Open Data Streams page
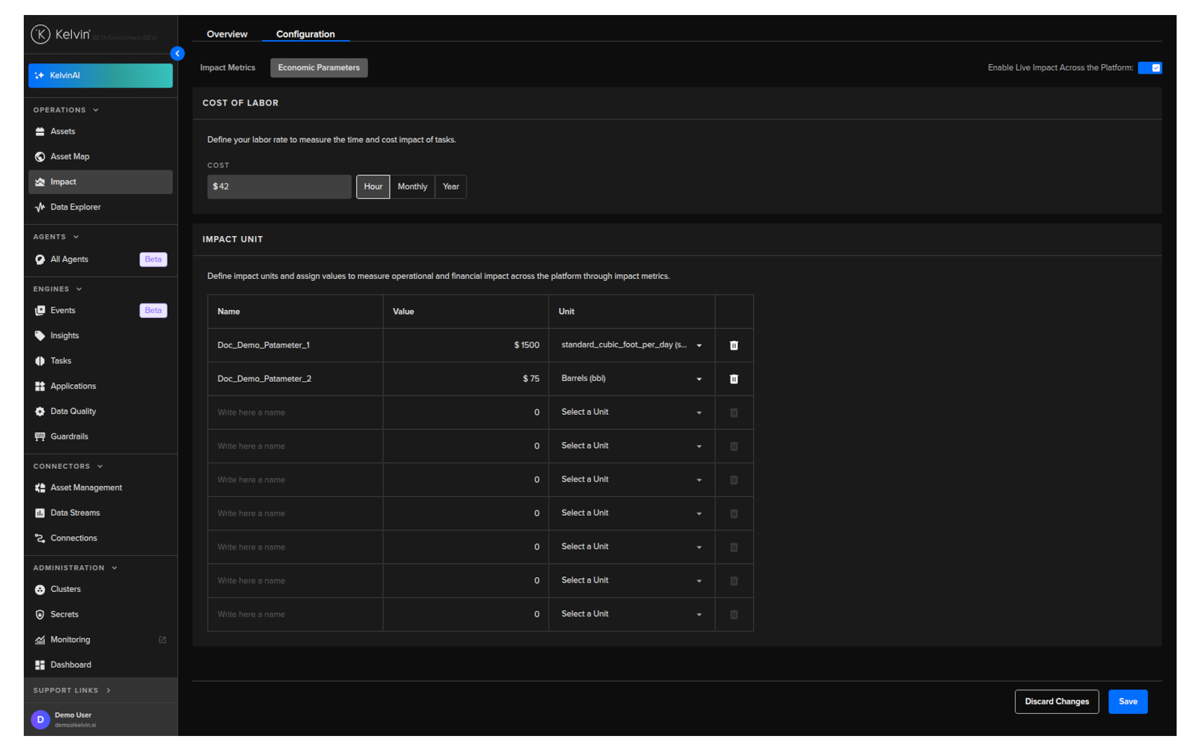Viewport: 1201px width, 751px height. 100,513
